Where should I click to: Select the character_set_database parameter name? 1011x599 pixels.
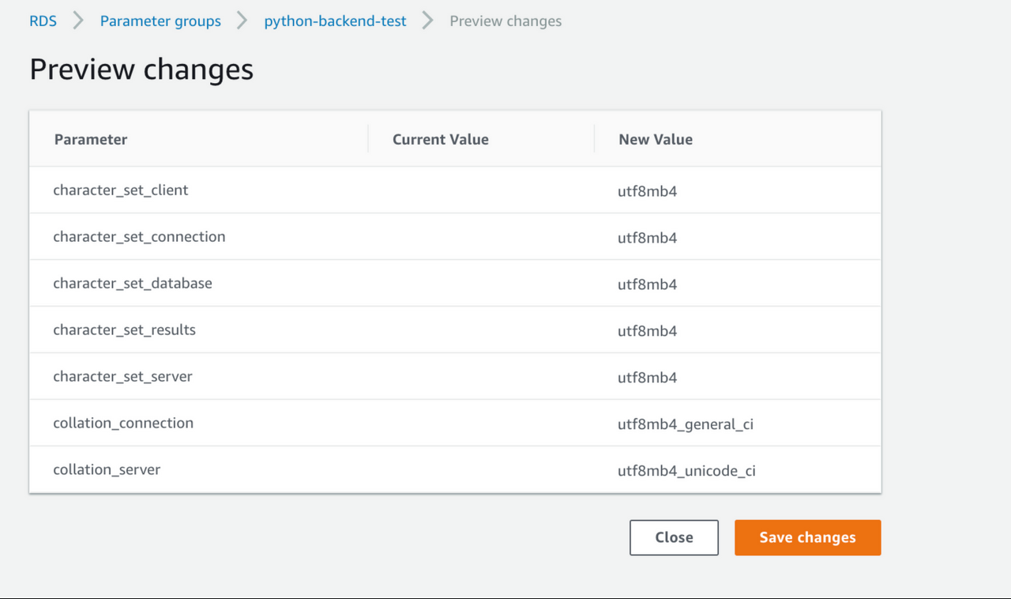pyautogui.click(x=133, y=284)
